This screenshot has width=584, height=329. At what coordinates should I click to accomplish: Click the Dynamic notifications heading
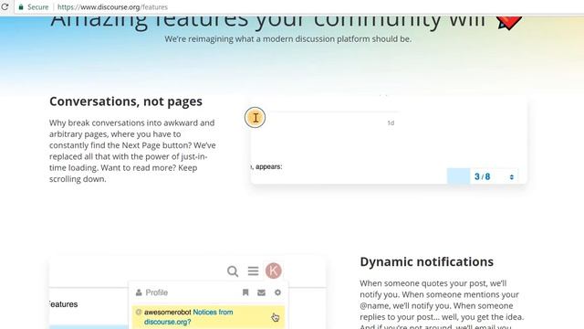[426, 262]
